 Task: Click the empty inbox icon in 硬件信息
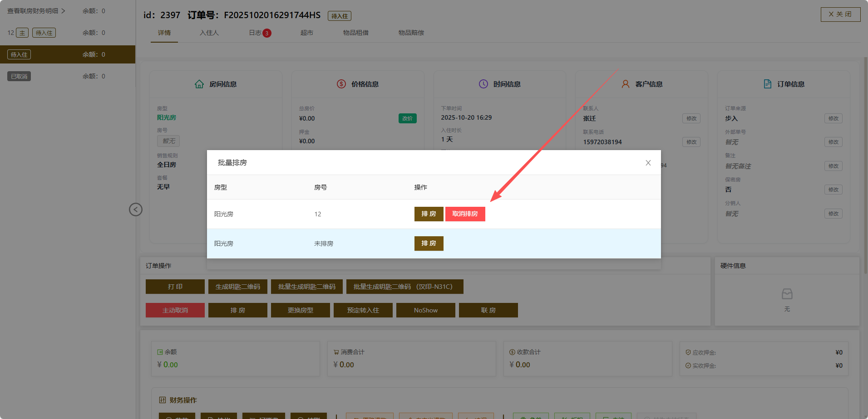787,294
